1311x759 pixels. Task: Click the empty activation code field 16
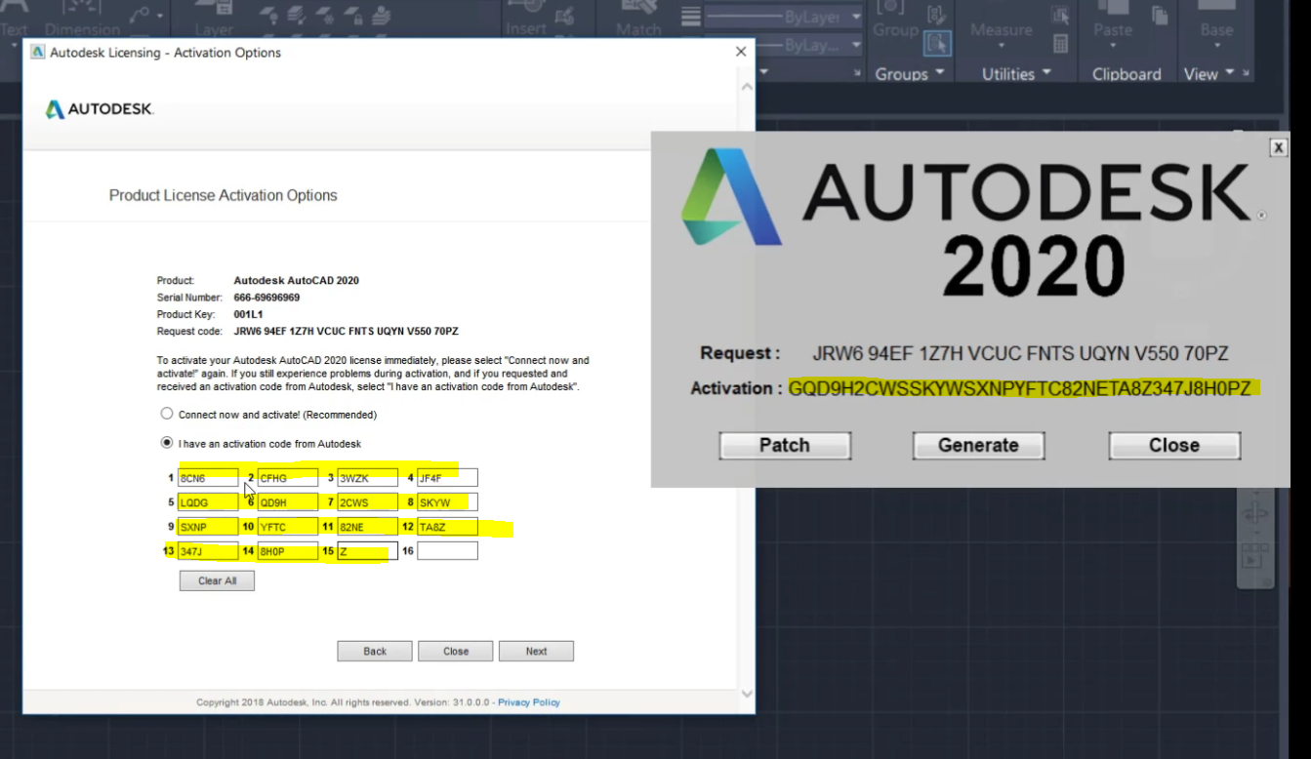447,551
